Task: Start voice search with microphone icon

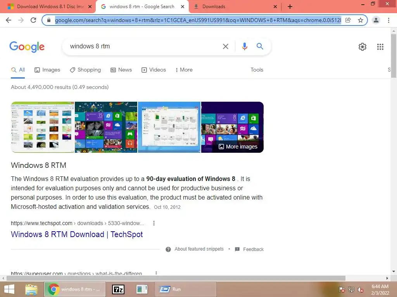Action: (244, 46)
